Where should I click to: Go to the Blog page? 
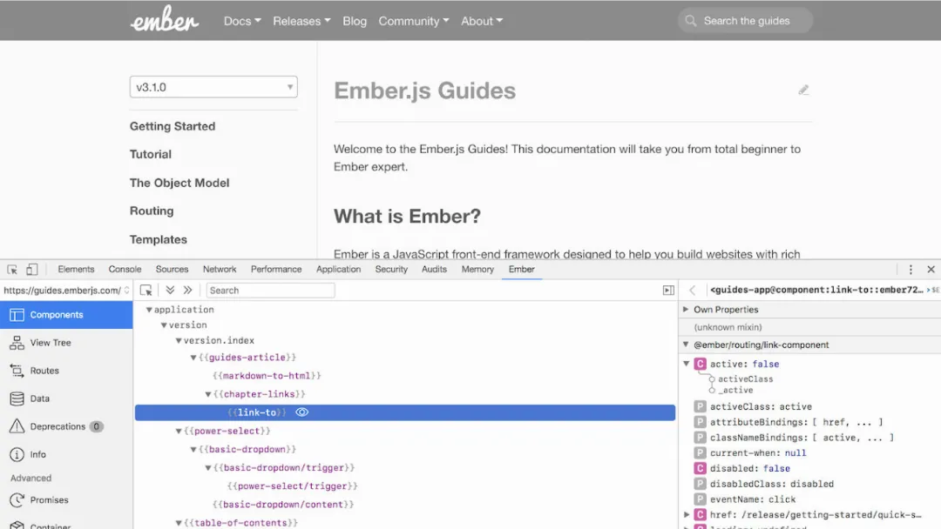355,21
